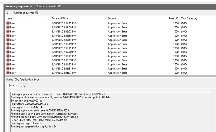Click Number of events: 573 filter label

(25, 13)
